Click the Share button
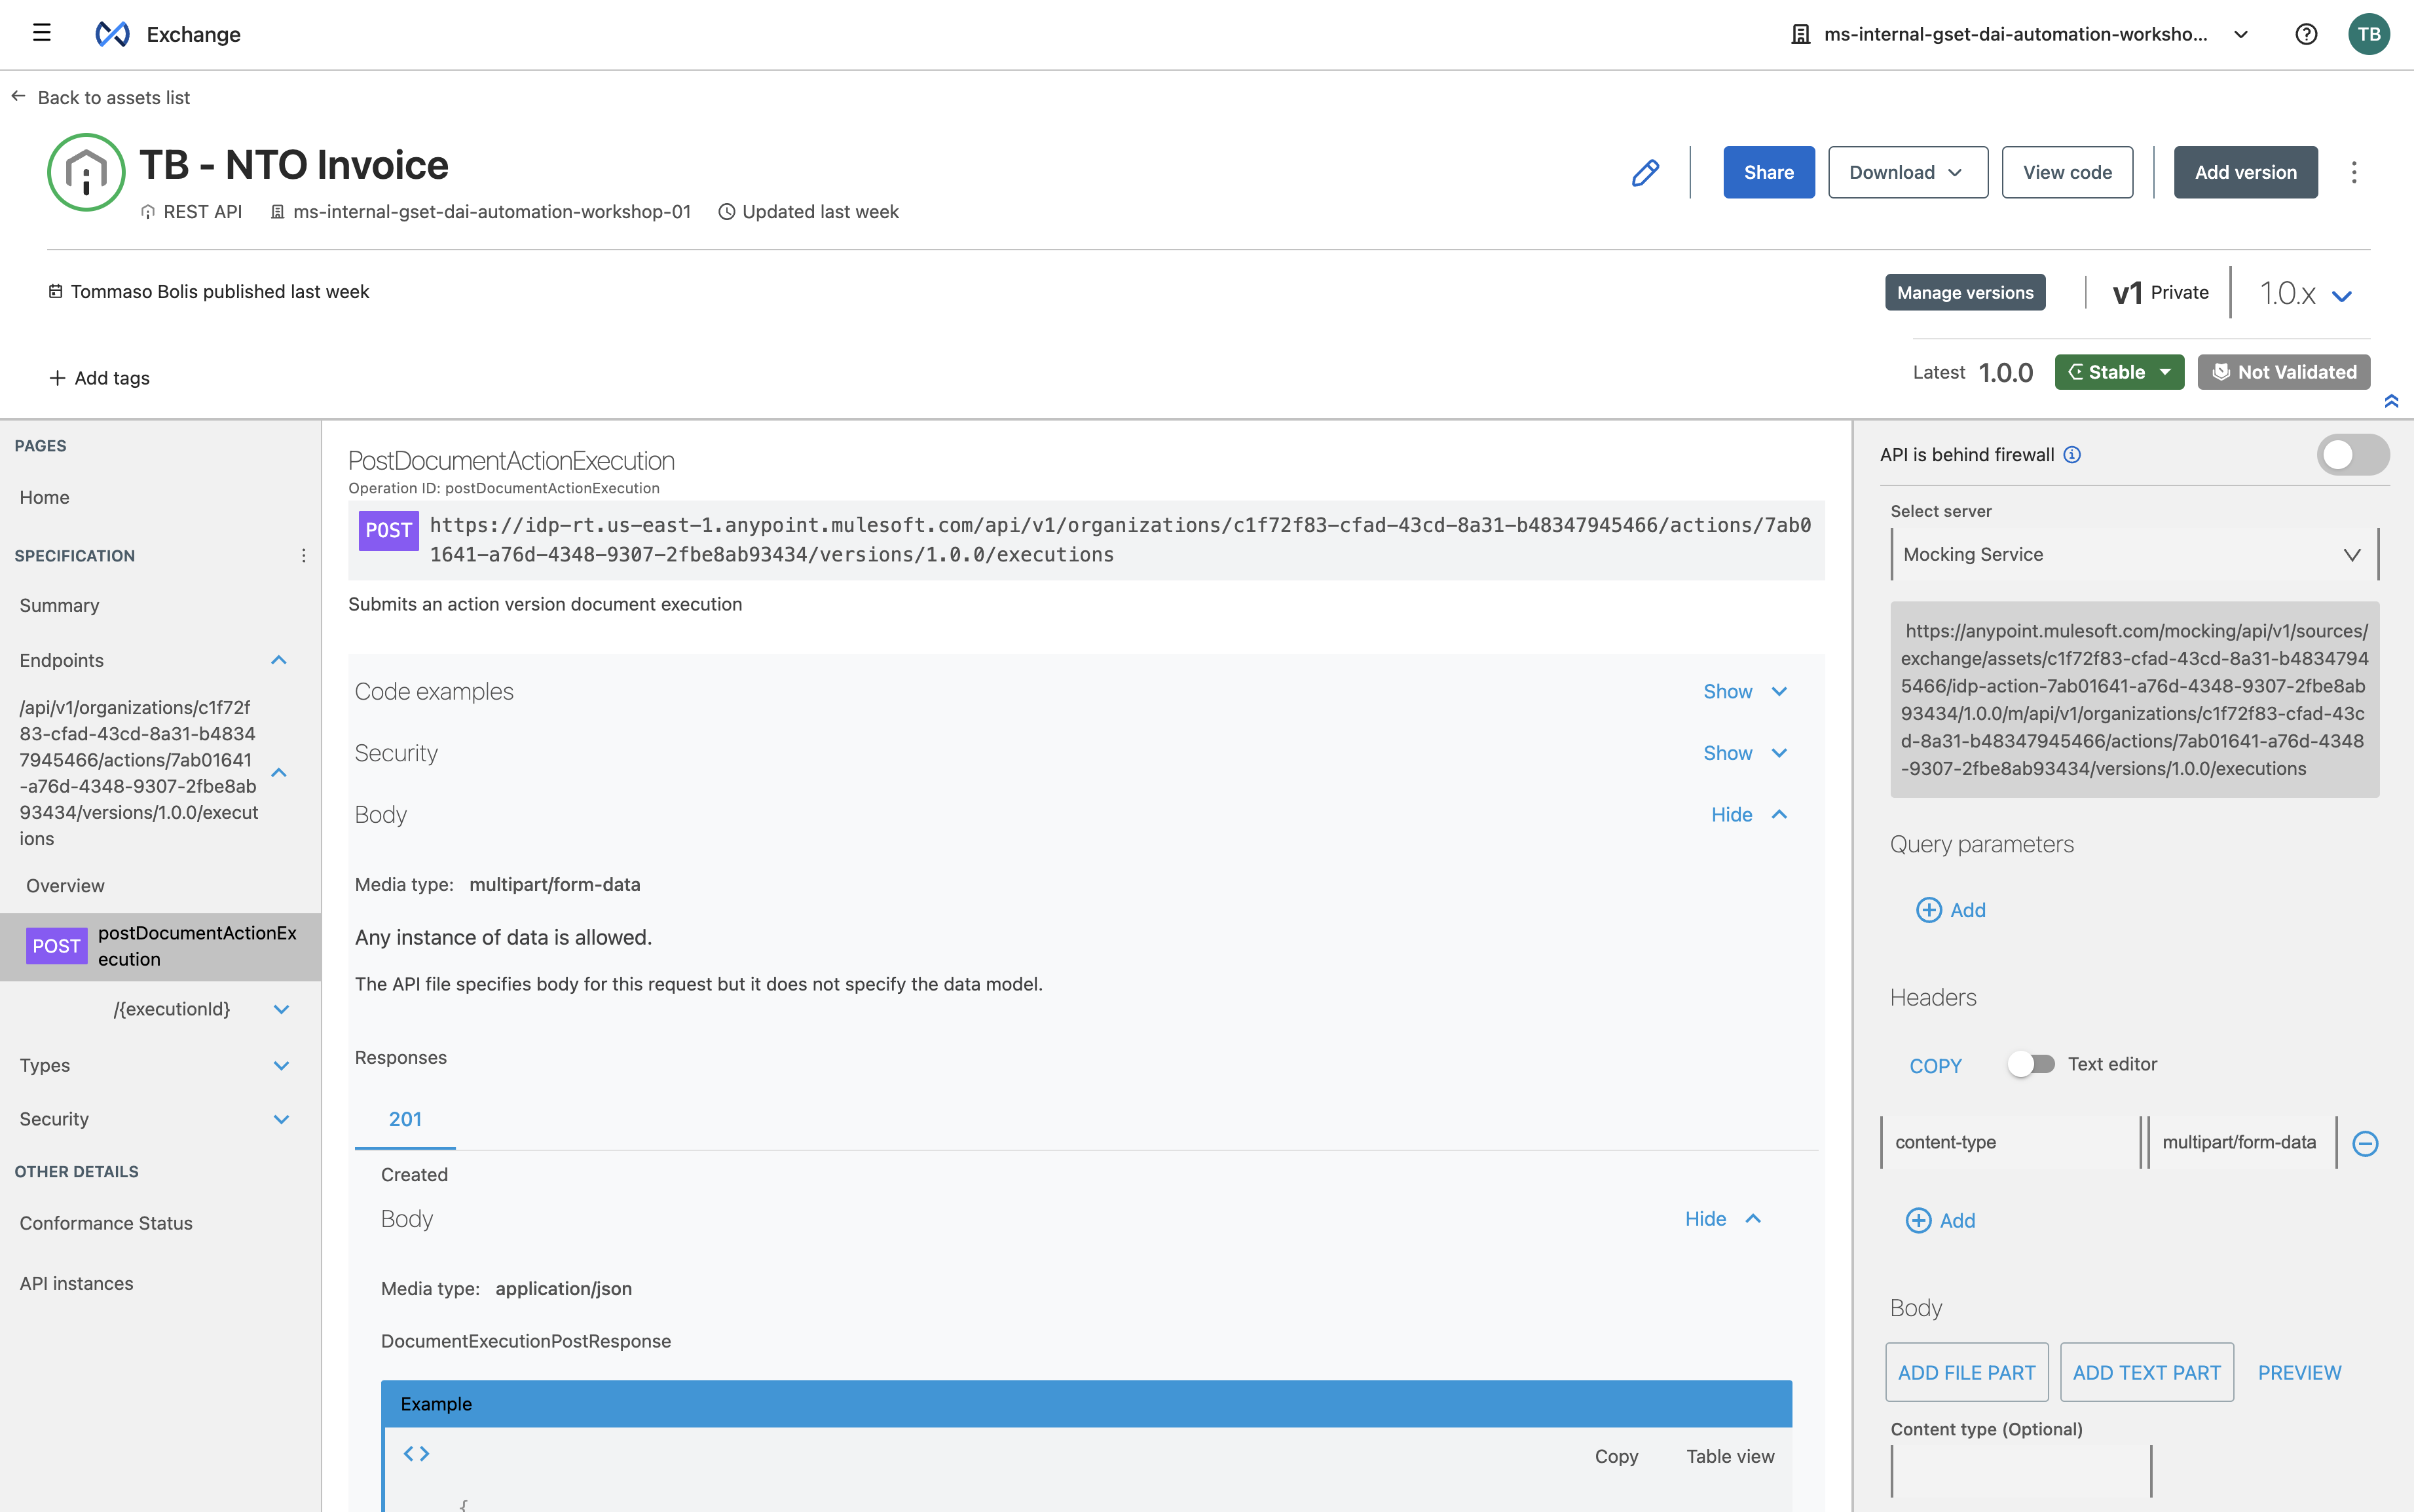Screen dimensions: 2414x1512 click(1768, 172)
